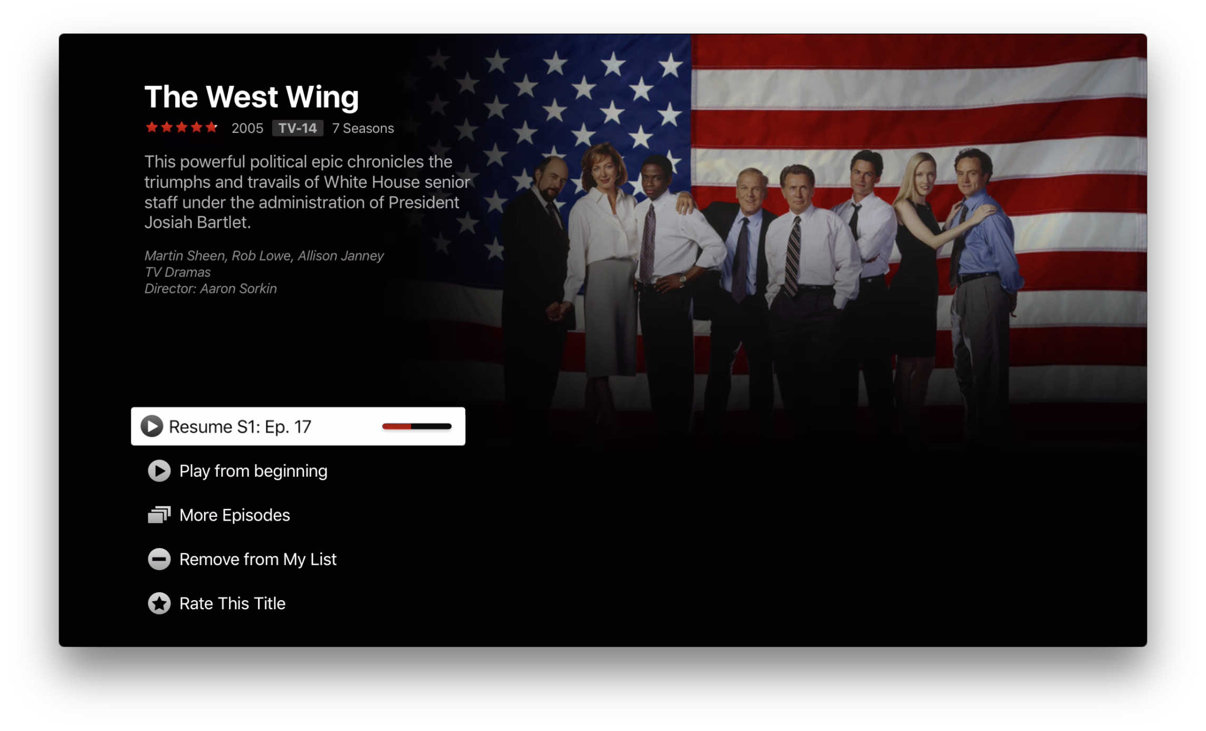
Task: Click The West Wing title heading
Action: pos(252,97)
